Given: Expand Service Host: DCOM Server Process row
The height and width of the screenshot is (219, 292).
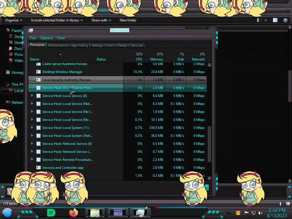Looking at the screenshot, I should pos(32,88).
